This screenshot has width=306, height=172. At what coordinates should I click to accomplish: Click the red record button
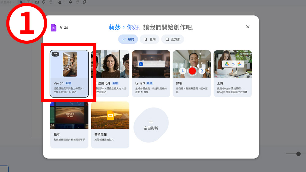(192, 71)
